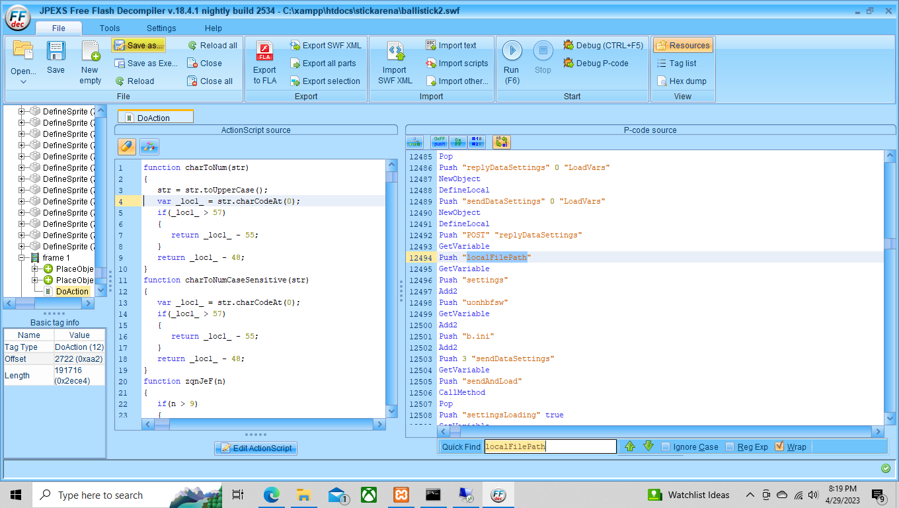This screenshot has width=899, height=508.
Task: Export the SWF to FLA
Action: click(x=264, y=63)
